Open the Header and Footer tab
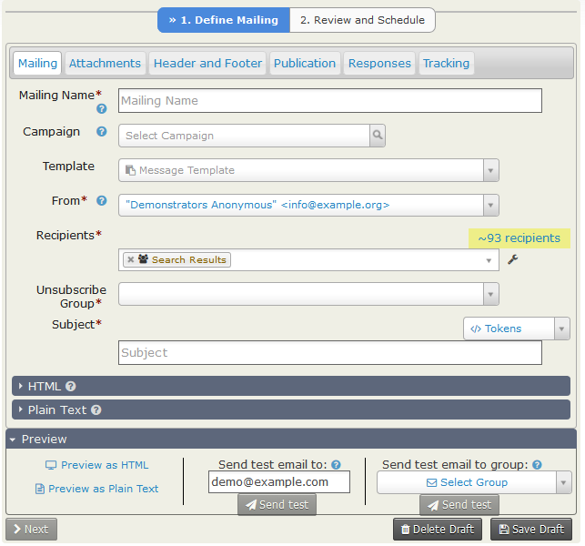The image size is (585, 546). (207, 63)
